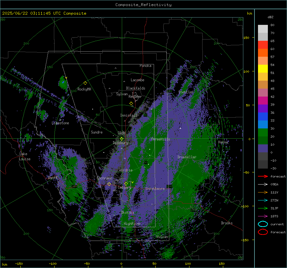
Task: Click the green 31JP arrow icon
Action: coord(263,208)
